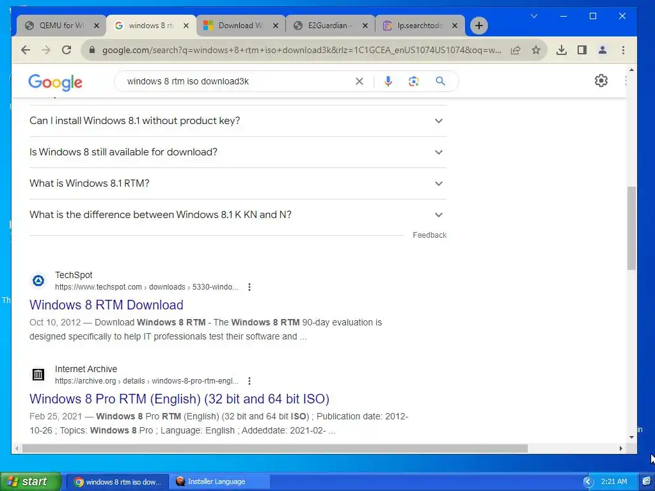The height and width of the screenshot is (491, 655).
Task: Switch to the E2Guardian tab
Action: point(330,26)
